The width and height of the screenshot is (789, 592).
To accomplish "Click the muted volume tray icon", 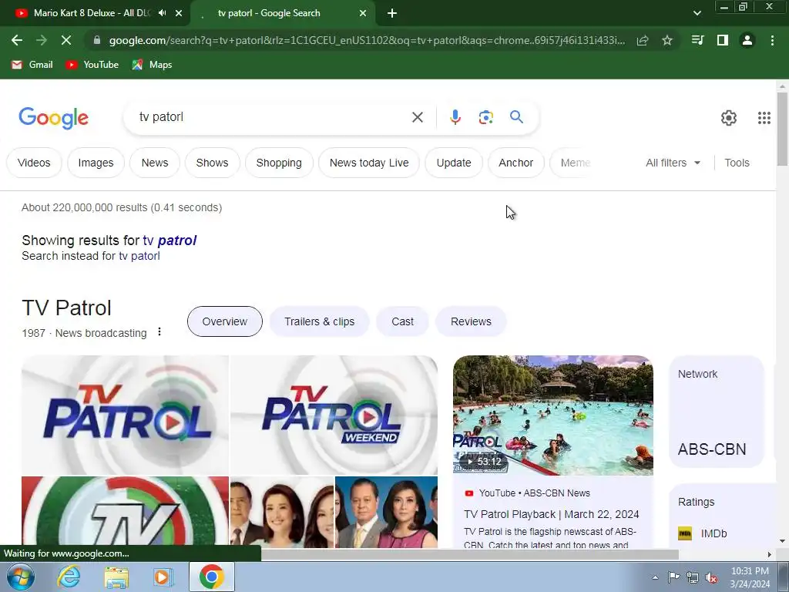I will pyautogui.click(x=711, y=577).
